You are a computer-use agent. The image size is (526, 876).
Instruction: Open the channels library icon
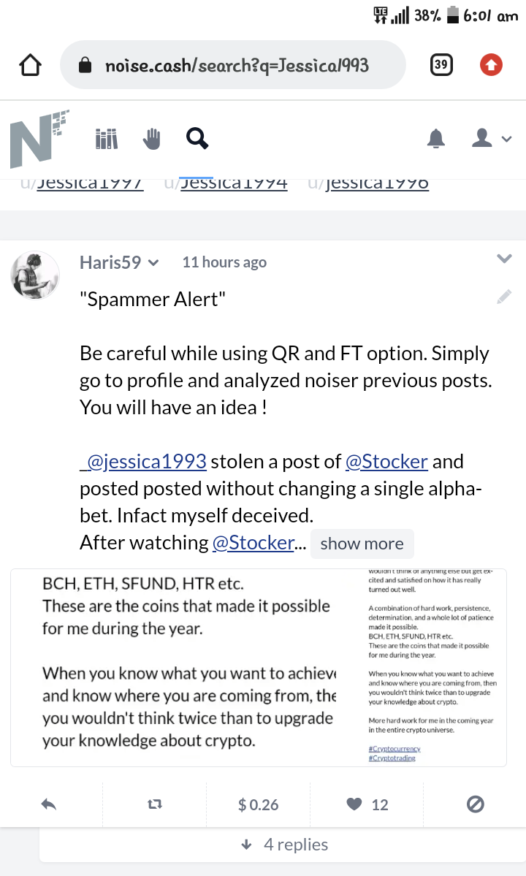click(106, 139)
